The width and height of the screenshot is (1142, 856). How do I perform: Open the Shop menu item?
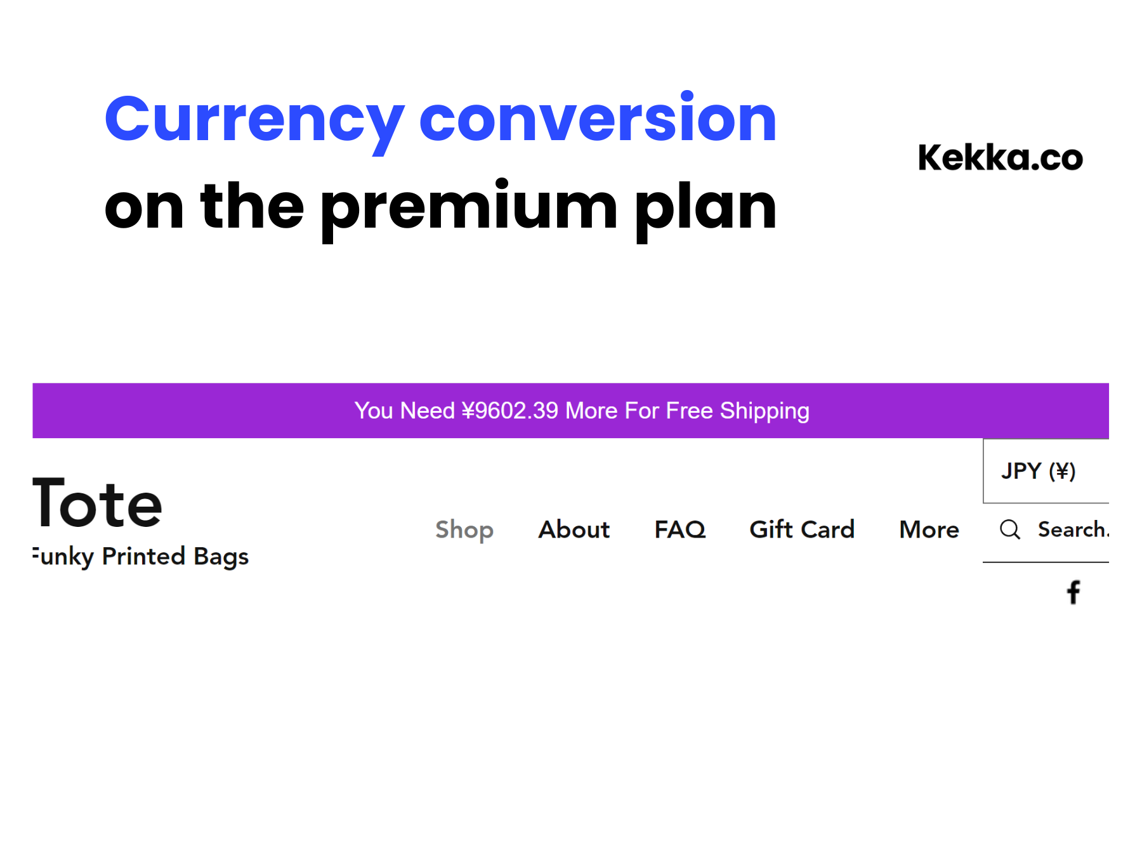[464, 529]
